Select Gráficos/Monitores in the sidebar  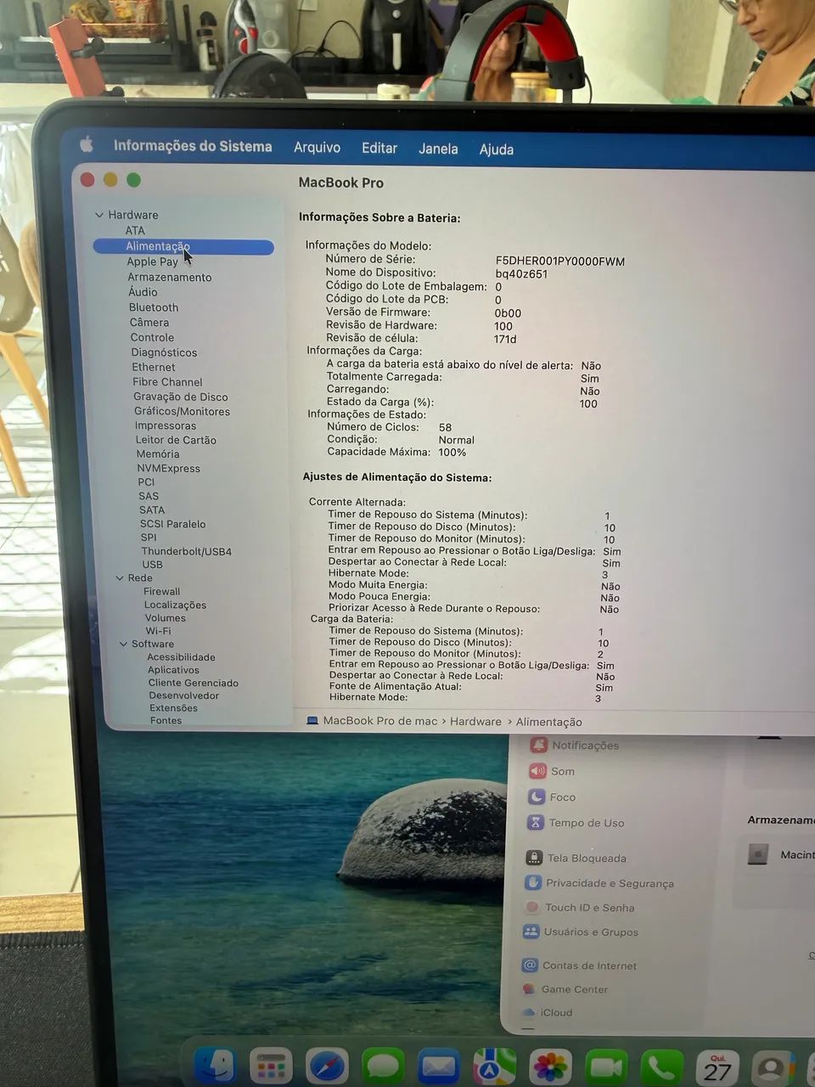point(182,411)
